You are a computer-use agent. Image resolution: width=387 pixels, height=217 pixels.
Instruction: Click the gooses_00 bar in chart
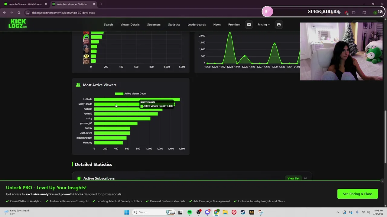(116, 123)
